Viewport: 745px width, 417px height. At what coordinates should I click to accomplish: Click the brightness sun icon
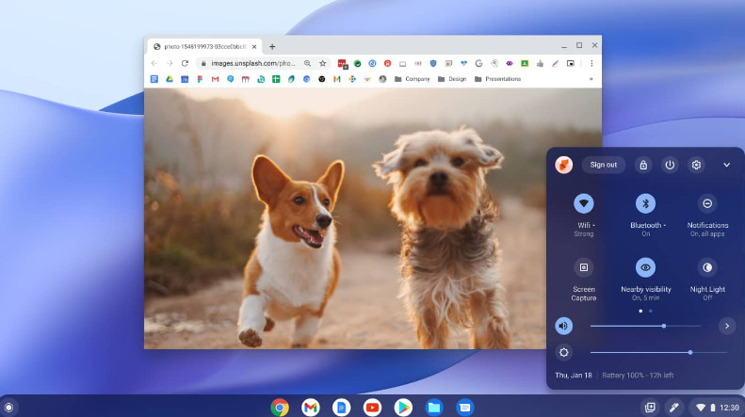(x=564, y=352)
